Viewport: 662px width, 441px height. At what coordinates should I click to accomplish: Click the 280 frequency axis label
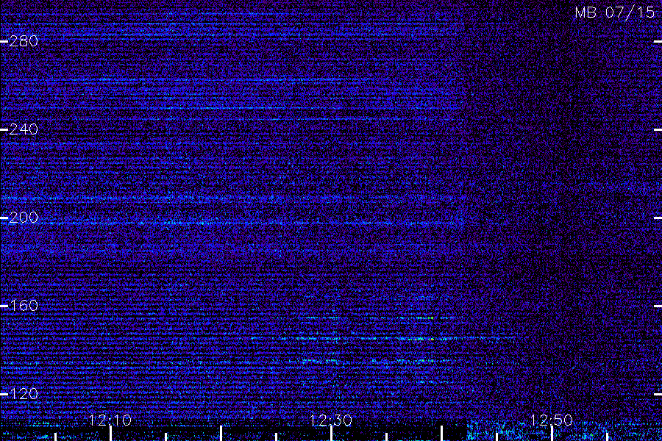point(24,41)
